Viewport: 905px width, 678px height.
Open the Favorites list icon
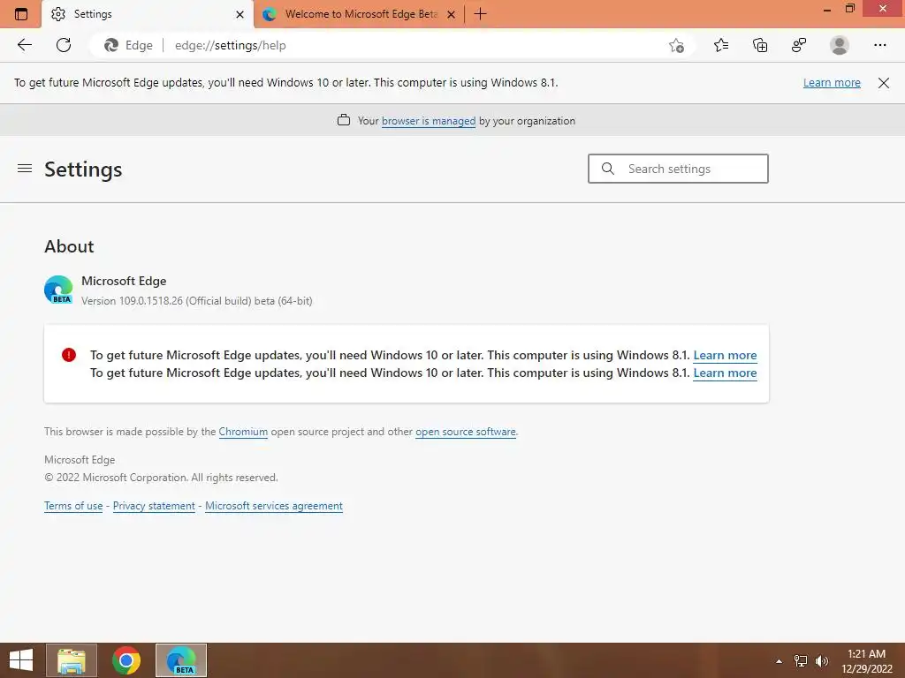[721, 45]
